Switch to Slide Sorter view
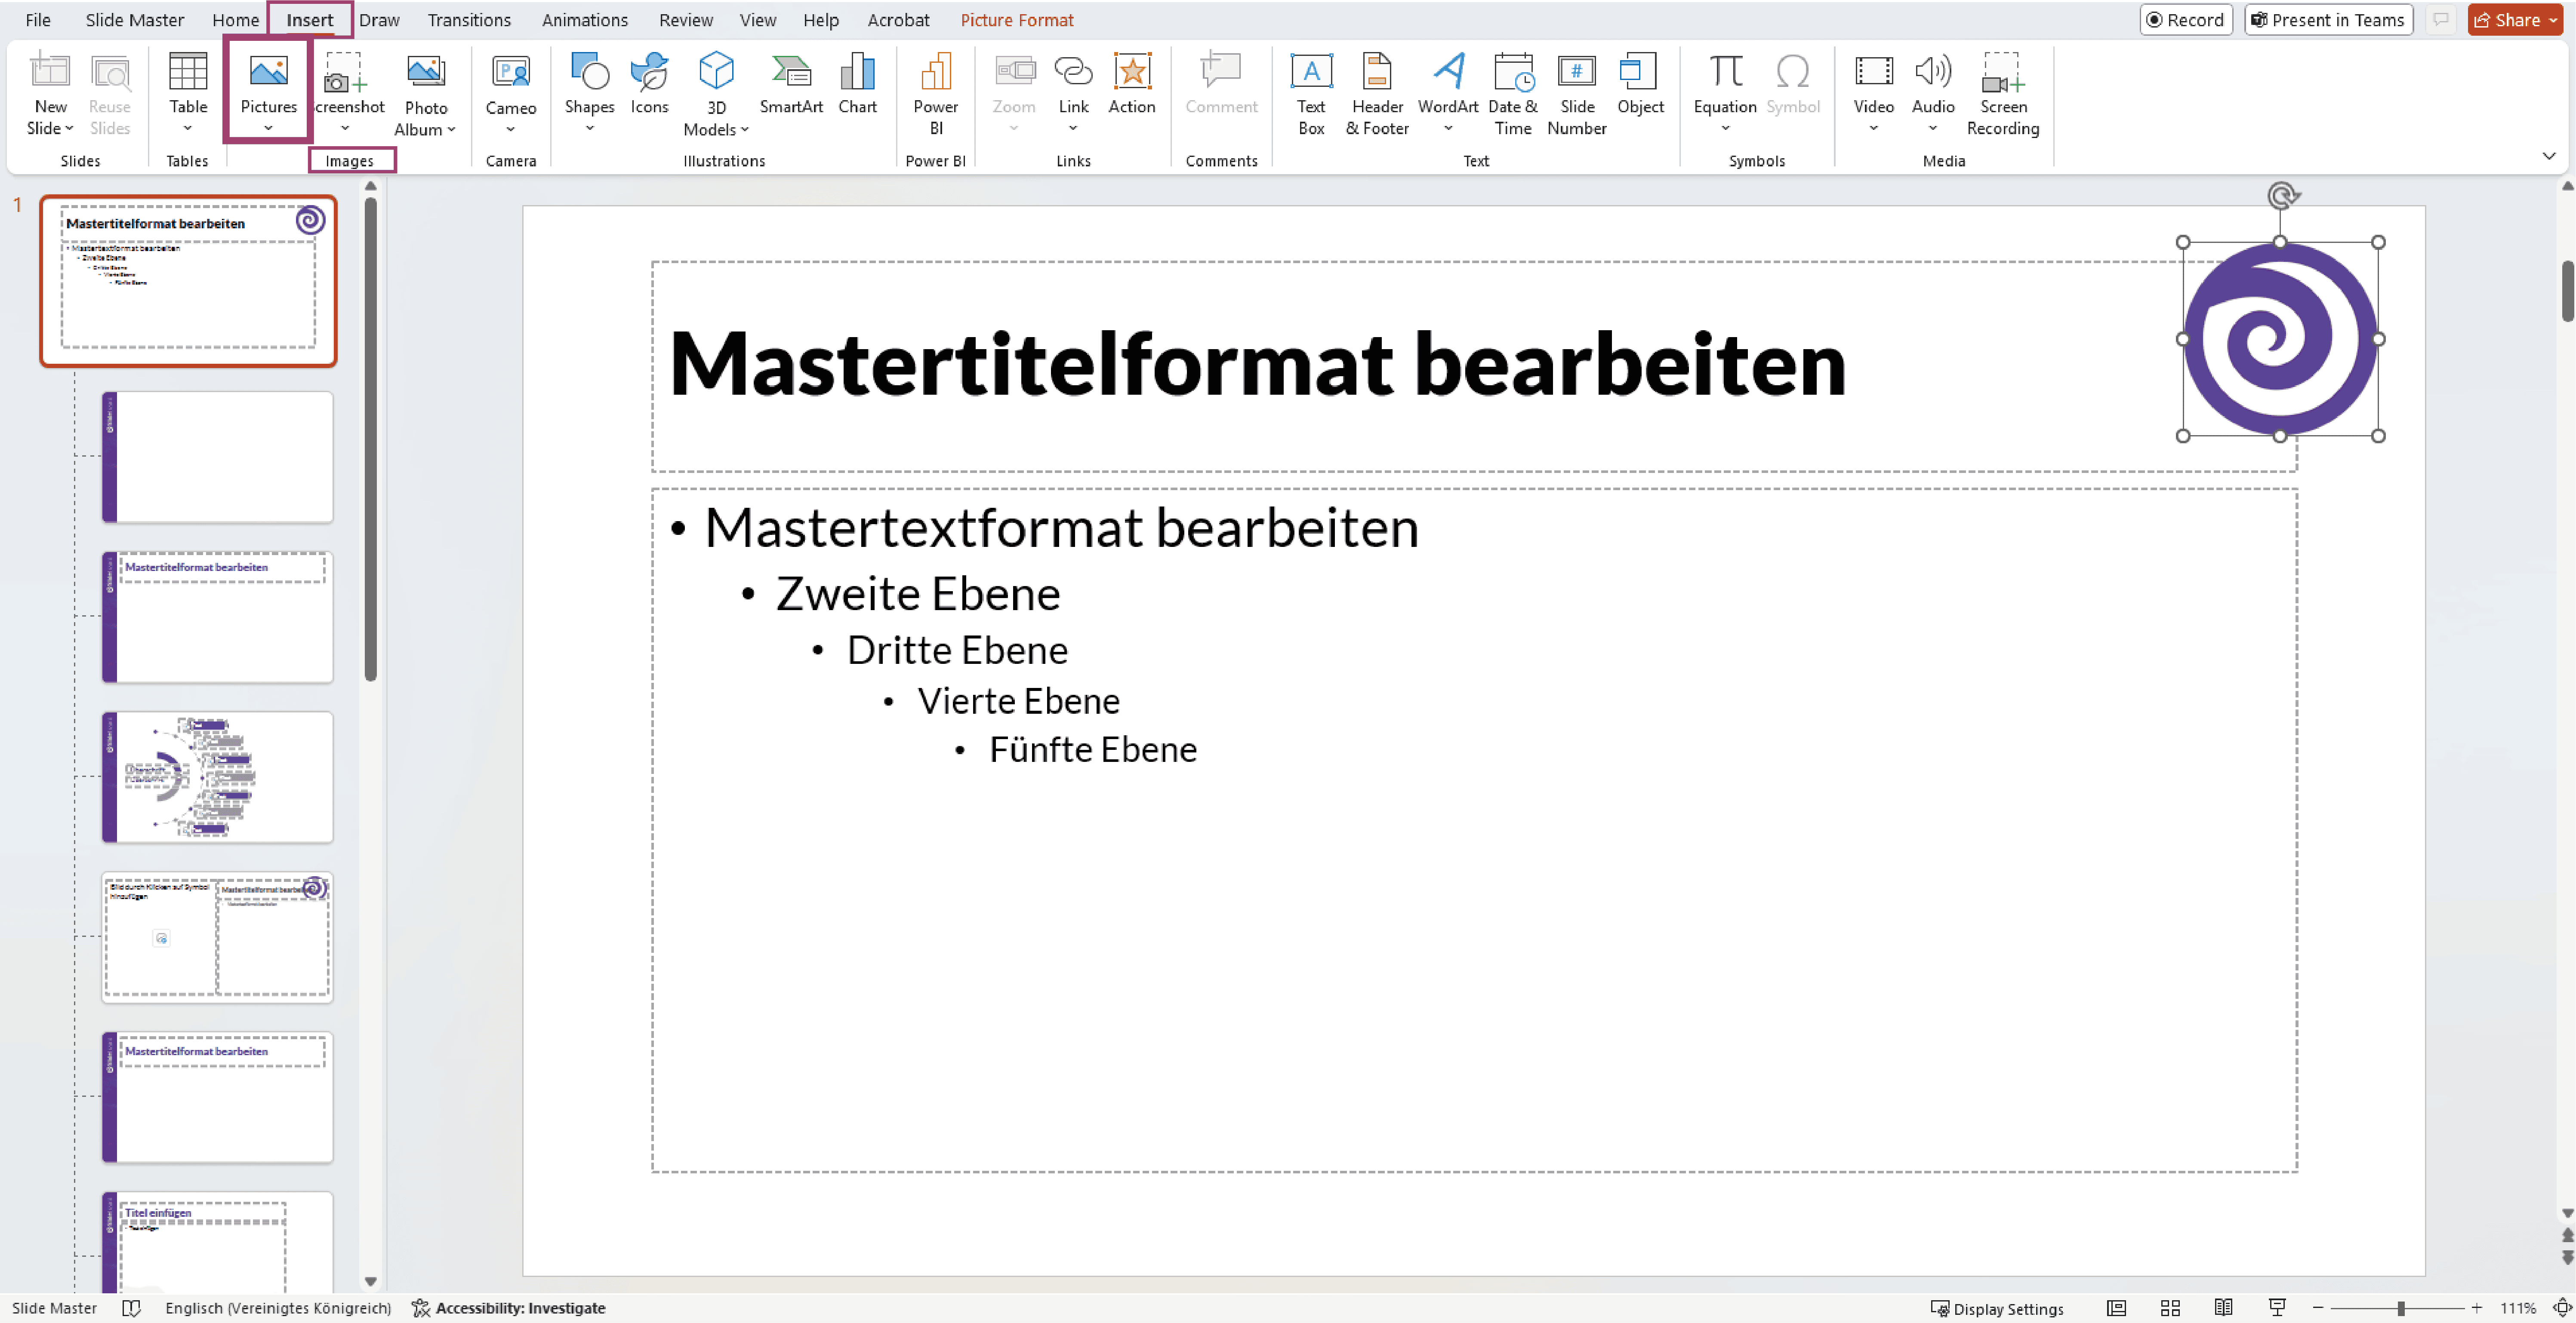This screenshot has height=1323, width=2576. click(2170, 1308)
